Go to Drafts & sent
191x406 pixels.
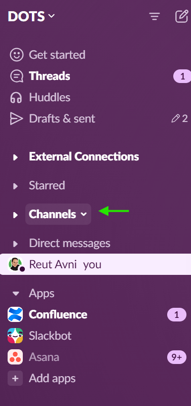(95, 119)
